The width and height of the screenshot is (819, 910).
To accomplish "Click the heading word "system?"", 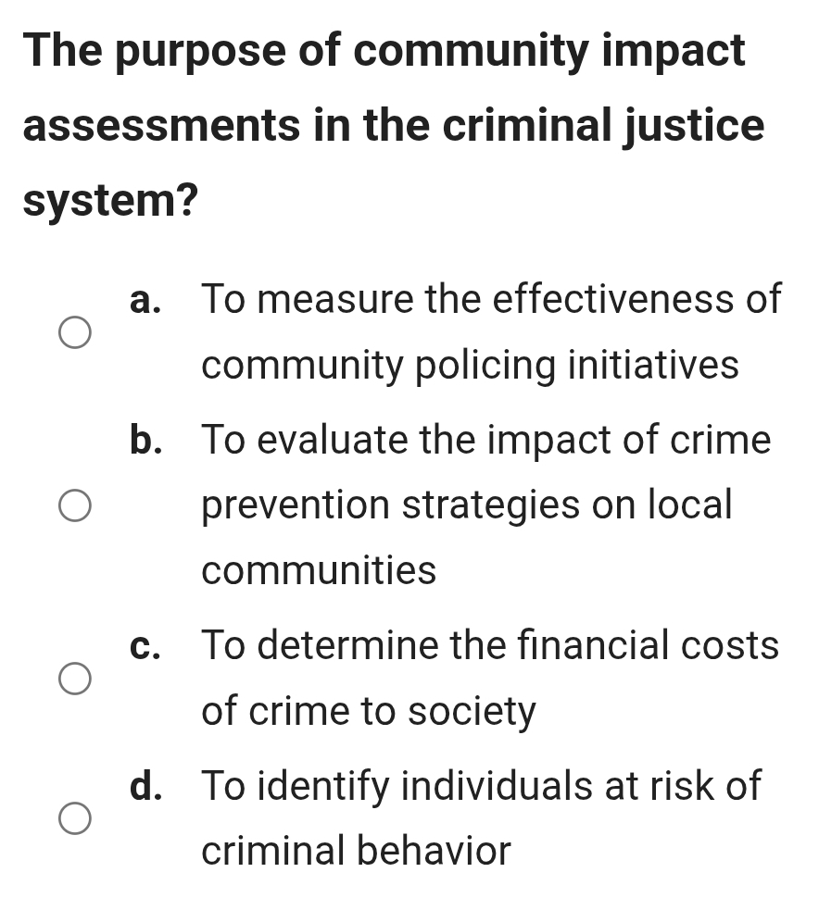I will coord(110,200).
